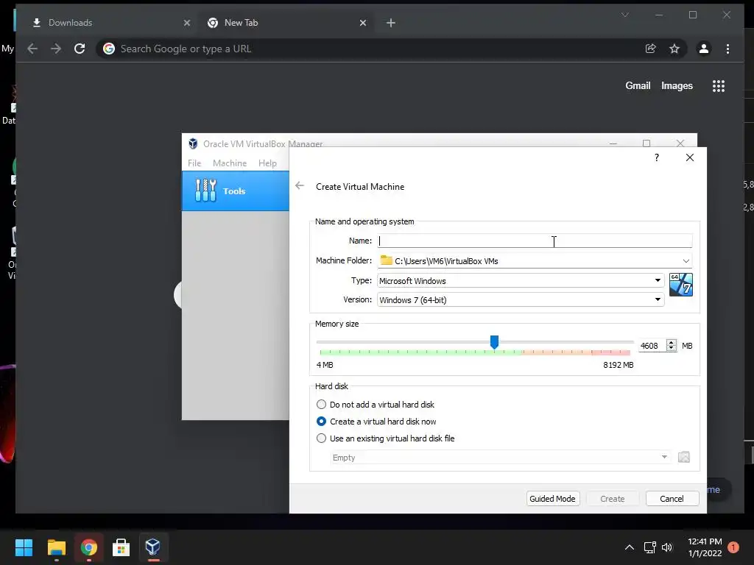Open the notification badge in taskbar
The image size is (754, 565).
[x=733, y=547]
